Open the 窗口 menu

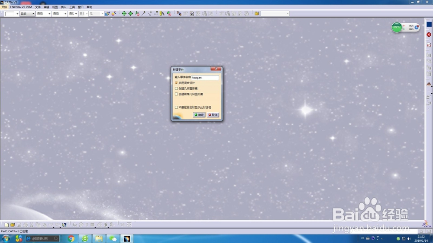[x=81, y=7]
